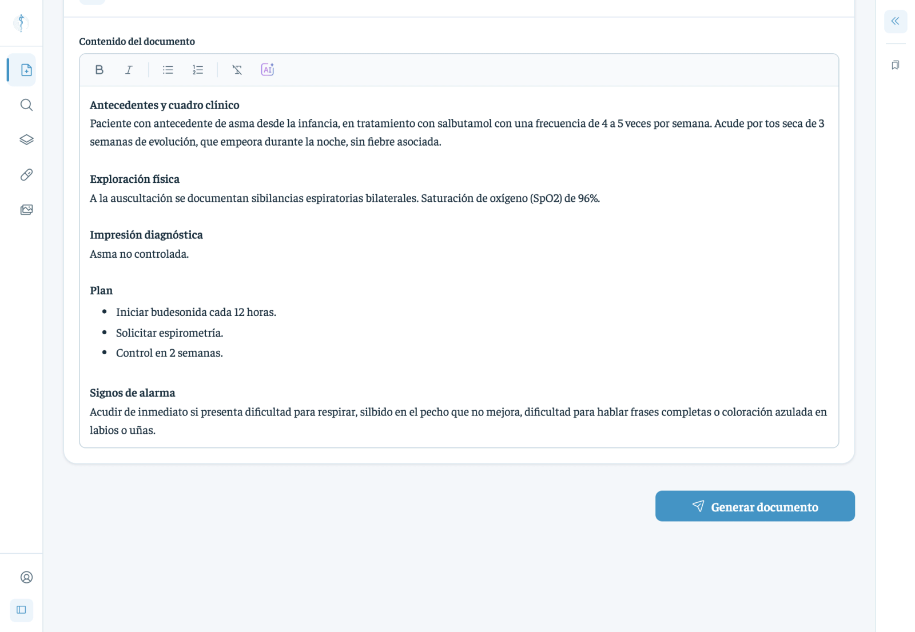The width and height of the screenshot is (915, 632).
Task: Click the paragraph starting Paciente con antecedente
Action: click(457, 132)
